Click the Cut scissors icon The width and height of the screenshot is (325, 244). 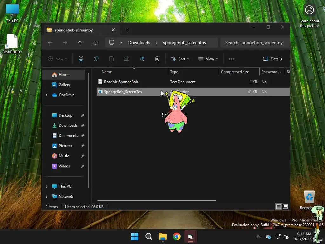click(x=81, y=59)
